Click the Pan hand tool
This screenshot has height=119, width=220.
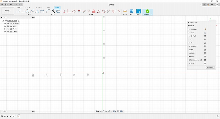pos(104,111)
